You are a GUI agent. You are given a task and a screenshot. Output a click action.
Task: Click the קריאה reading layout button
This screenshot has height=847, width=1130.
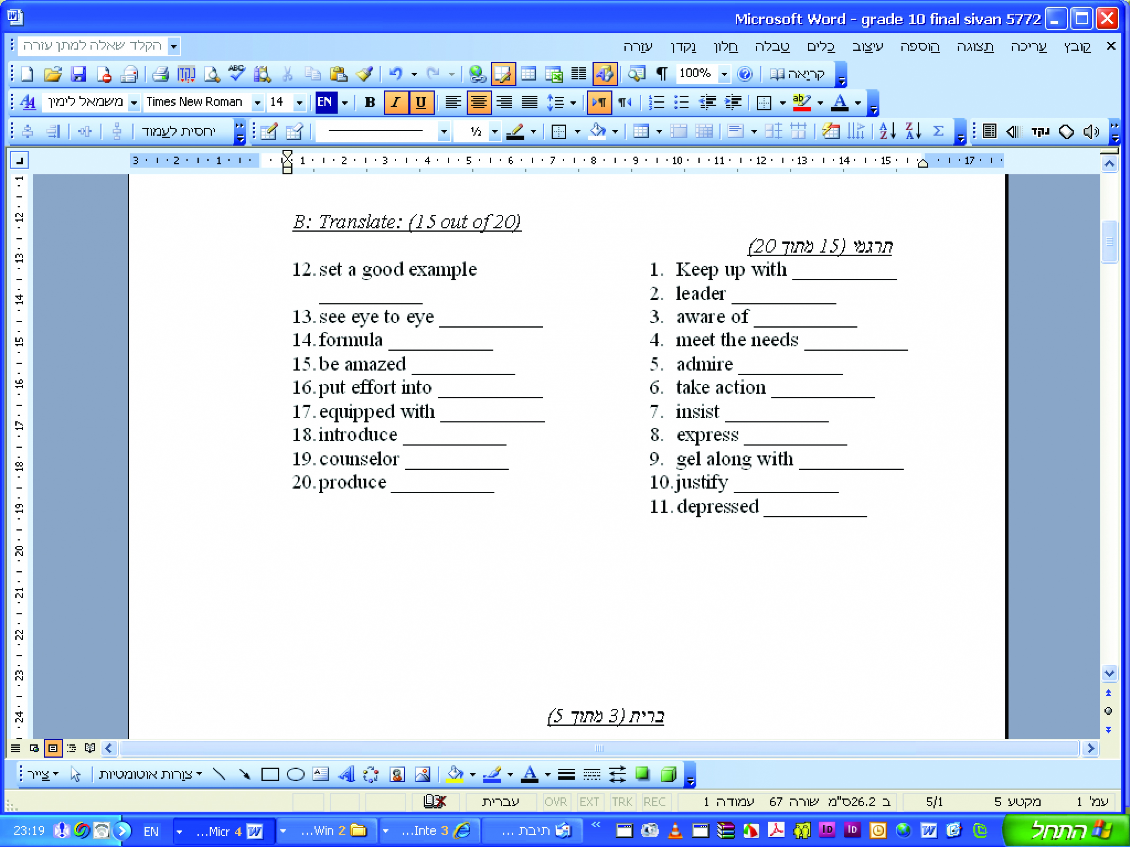(797, 75)
